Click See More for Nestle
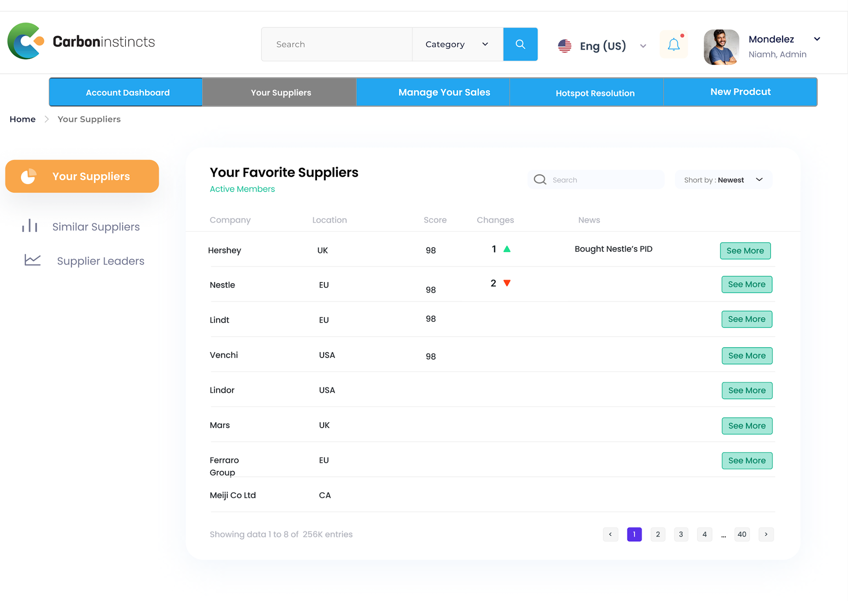This screenshot has width=848, height=601. (747, 284)
